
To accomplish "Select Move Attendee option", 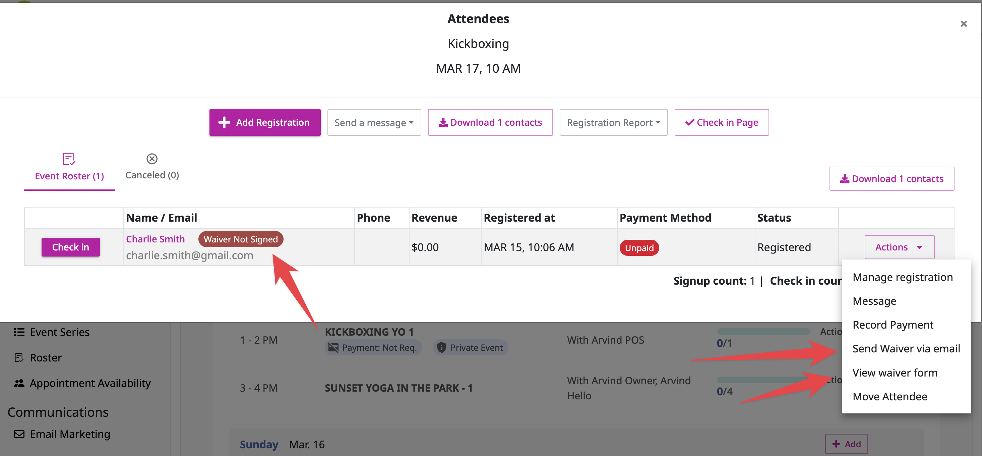I will [x=890, y=397].
